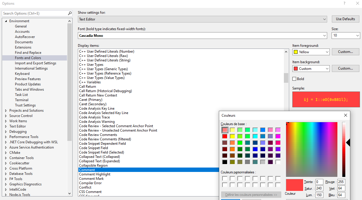Click the Use Defaults button

[345, 19]
